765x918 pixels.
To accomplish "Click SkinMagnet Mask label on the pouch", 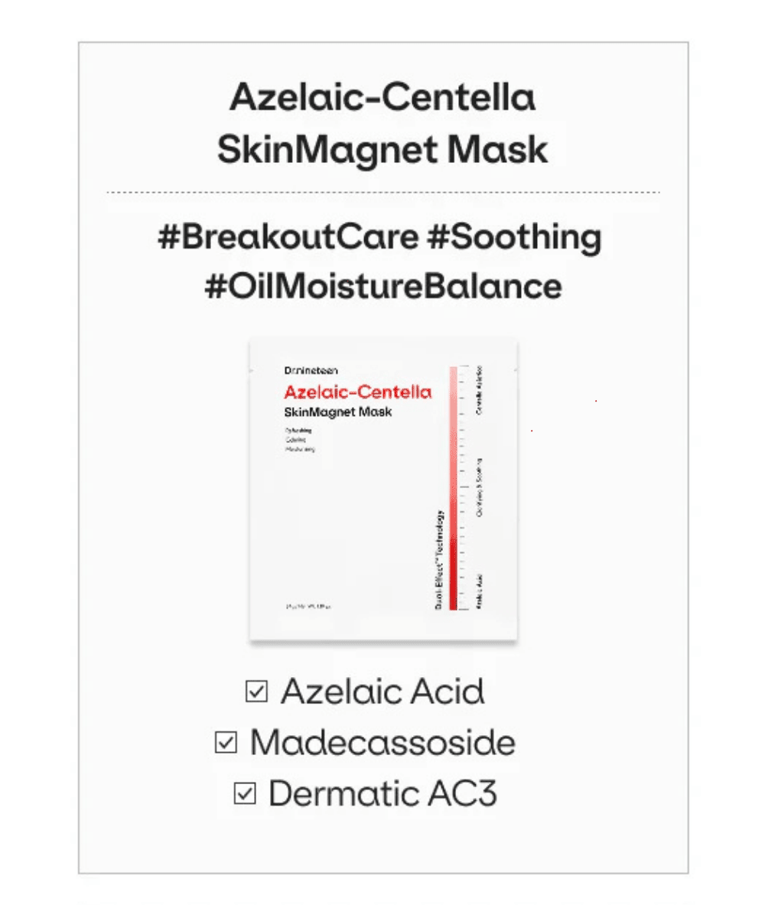I will [x=337, y=414].
